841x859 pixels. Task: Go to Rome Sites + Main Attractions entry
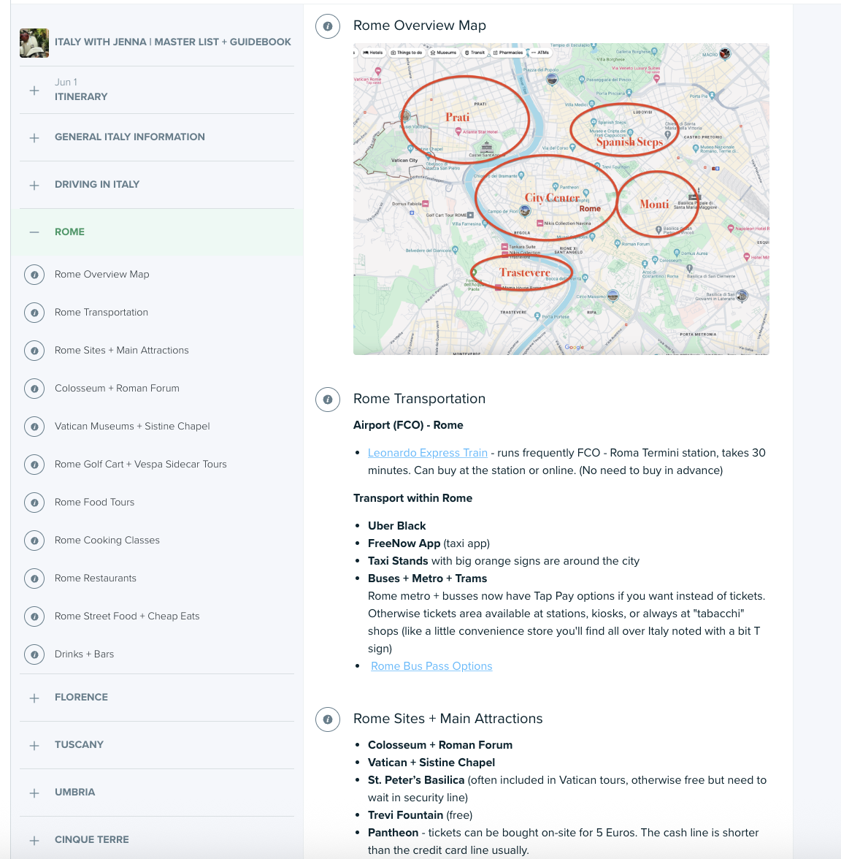[121, 350]
